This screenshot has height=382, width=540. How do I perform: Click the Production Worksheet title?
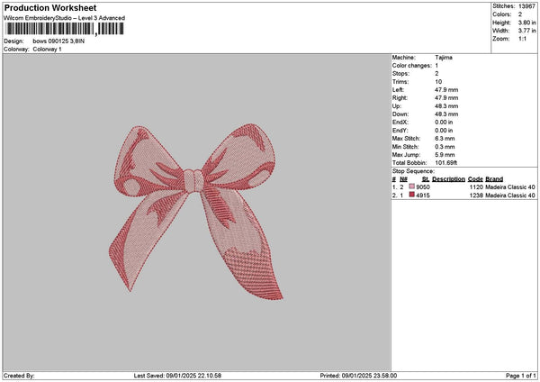[50, 7]
